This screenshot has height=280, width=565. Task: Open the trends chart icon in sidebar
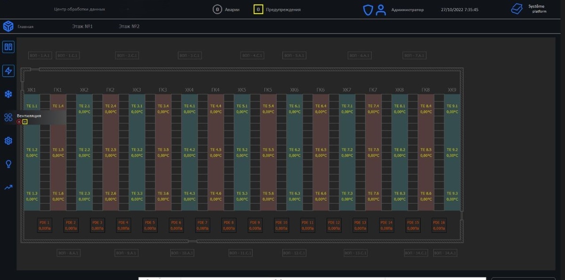point(8,187)
